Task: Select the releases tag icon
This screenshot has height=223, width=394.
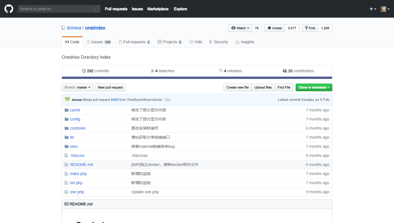Action: [221, 71]
